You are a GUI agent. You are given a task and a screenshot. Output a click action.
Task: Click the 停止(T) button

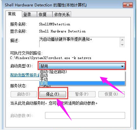[53, 94]
